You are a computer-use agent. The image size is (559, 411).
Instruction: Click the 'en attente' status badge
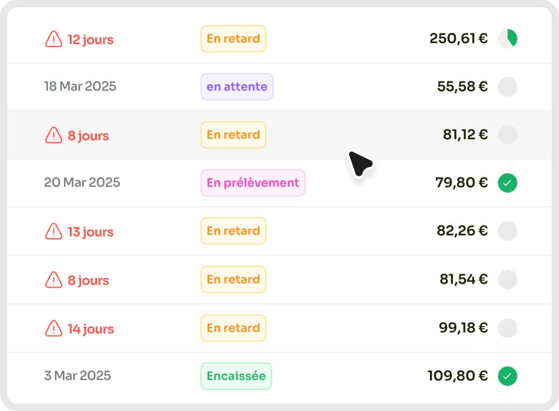tap(237, 86)
